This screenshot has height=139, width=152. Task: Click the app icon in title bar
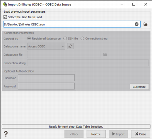pyautogui.click(x=5, y=4)
